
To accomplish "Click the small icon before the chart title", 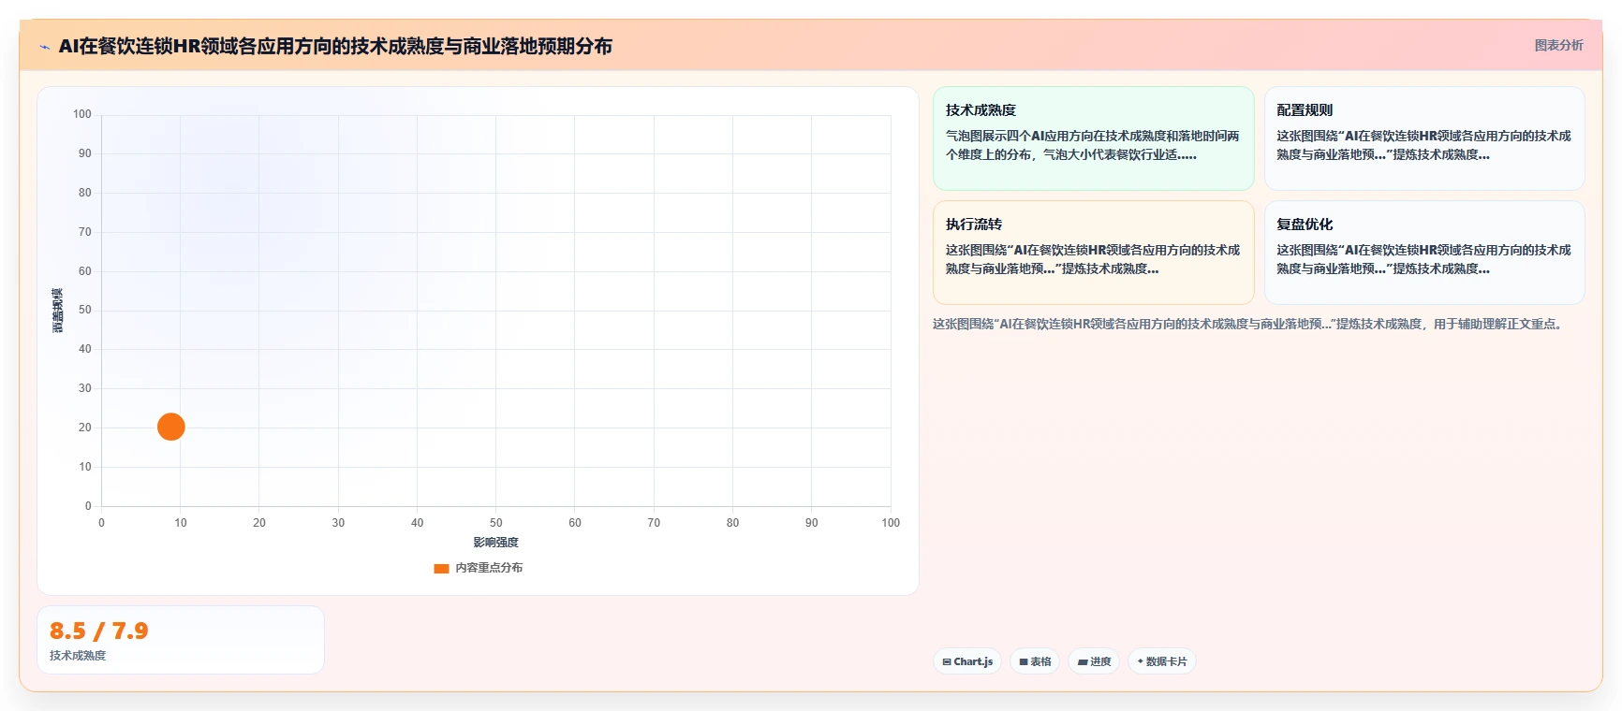I will pyautogui.click(x=44, y=47).
